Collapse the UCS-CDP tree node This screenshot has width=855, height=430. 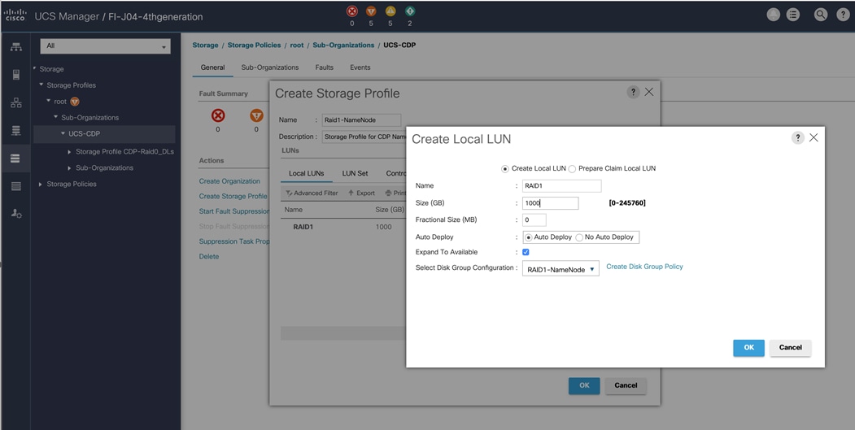point(63,133)
